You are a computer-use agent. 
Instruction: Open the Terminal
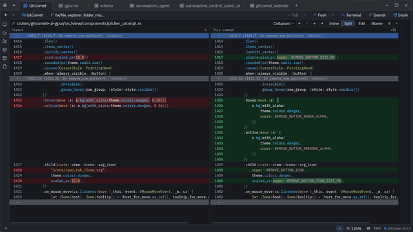point(351,15)
